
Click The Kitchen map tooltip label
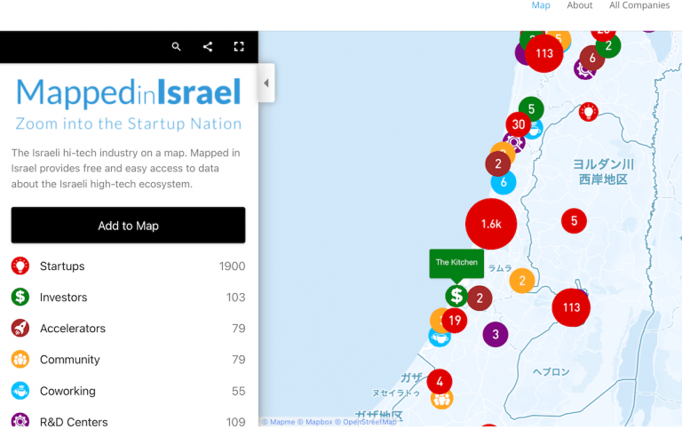click(x=456, y=263)
